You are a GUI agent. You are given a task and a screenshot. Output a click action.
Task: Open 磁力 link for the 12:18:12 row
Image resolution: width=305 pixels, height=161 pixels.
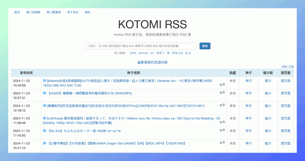coord(268,106)
